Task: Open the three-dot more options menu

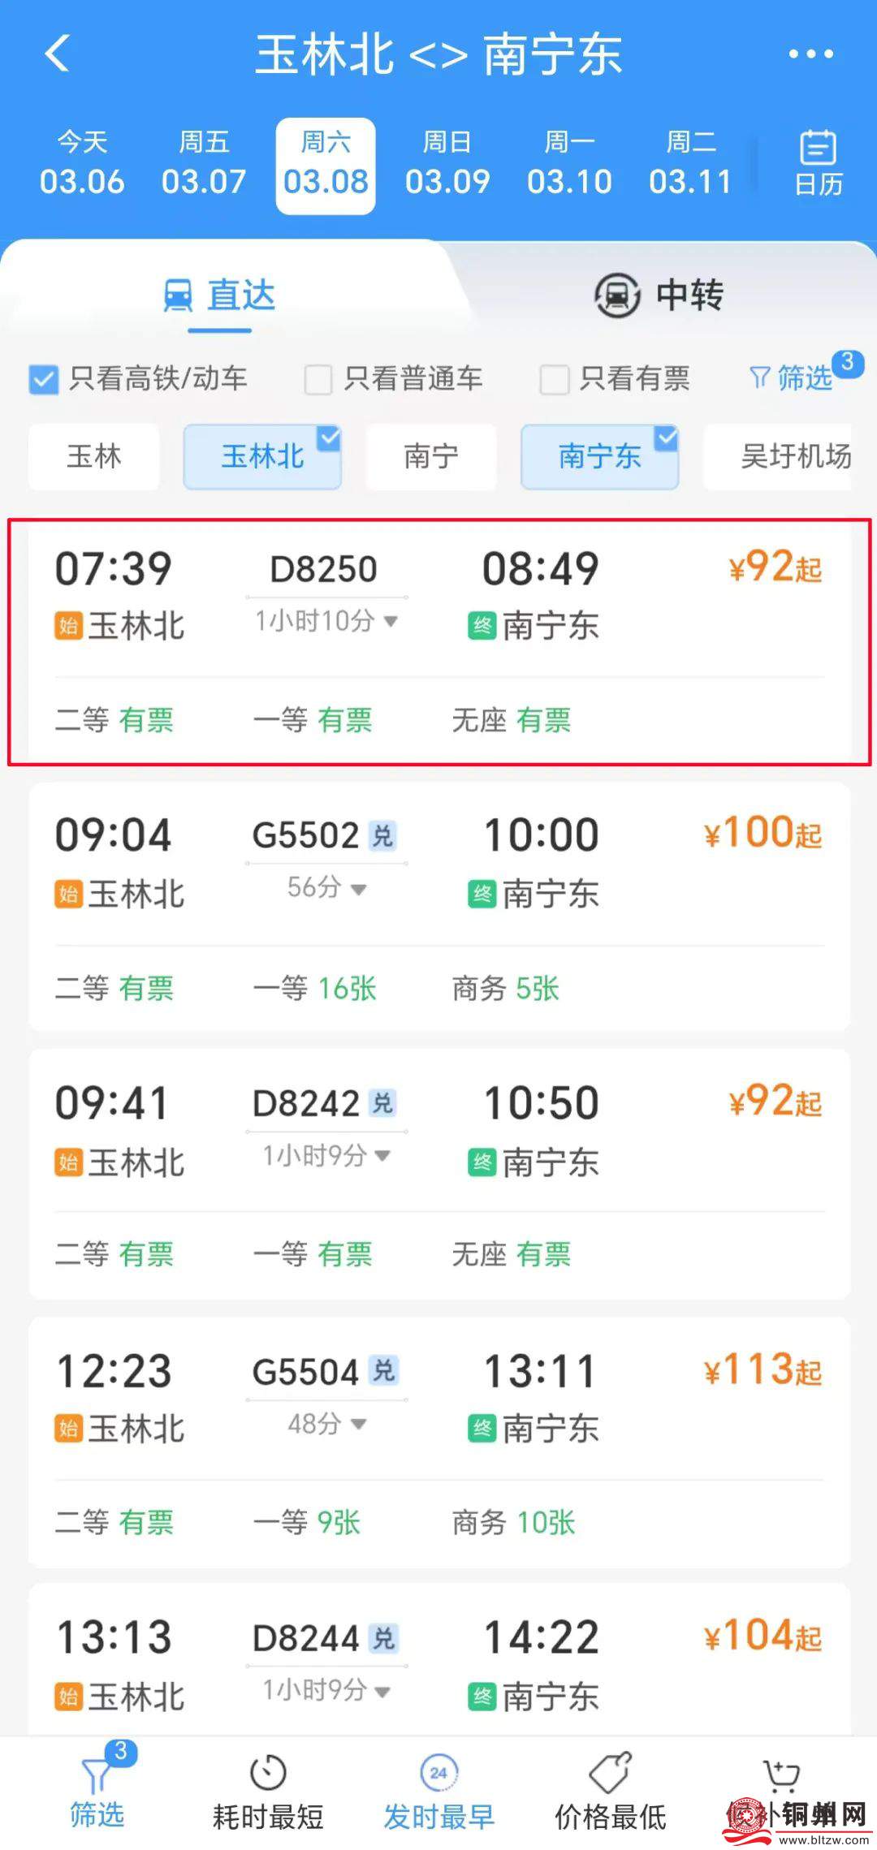Action: [x=810, y=54]
